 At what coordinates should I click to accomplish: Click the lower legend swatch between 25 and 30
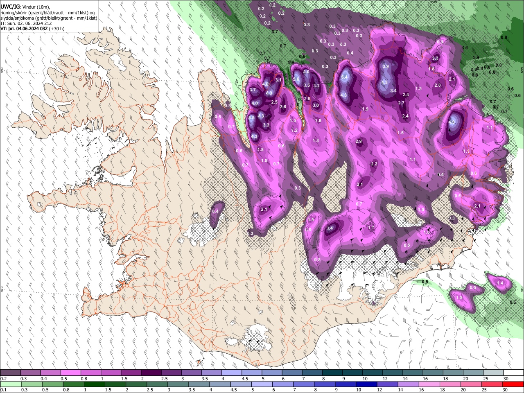492,384
